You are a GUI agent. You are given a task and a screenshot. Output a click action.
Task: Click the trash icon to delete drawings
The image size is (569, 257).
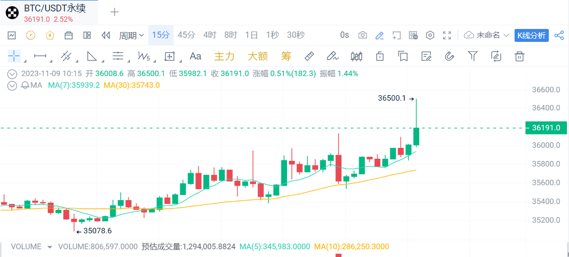click(519, 56)
